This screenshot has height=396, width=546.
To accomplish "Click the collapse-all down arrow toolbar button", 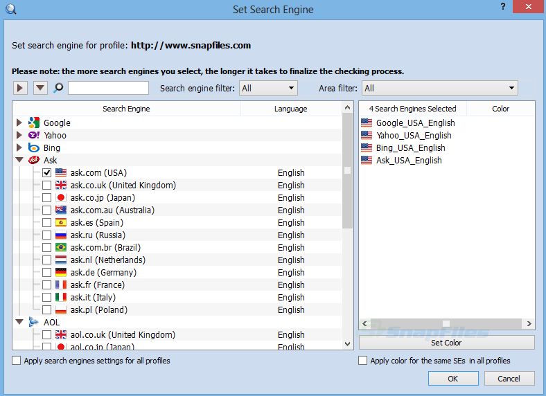I will (x=40, y=88).
